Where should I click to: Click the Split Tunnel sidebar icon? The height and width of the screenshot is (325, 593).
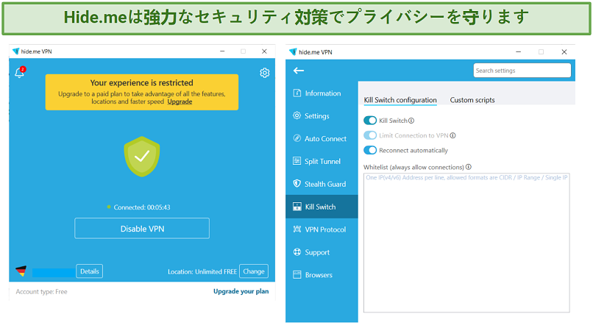[x=297, y=161]
